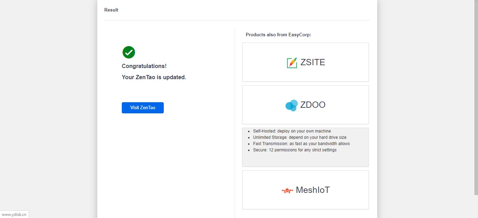Open the ZDOO product name text
The height and width of the screenshot is (218, 478).
click(x=313, y=105)
